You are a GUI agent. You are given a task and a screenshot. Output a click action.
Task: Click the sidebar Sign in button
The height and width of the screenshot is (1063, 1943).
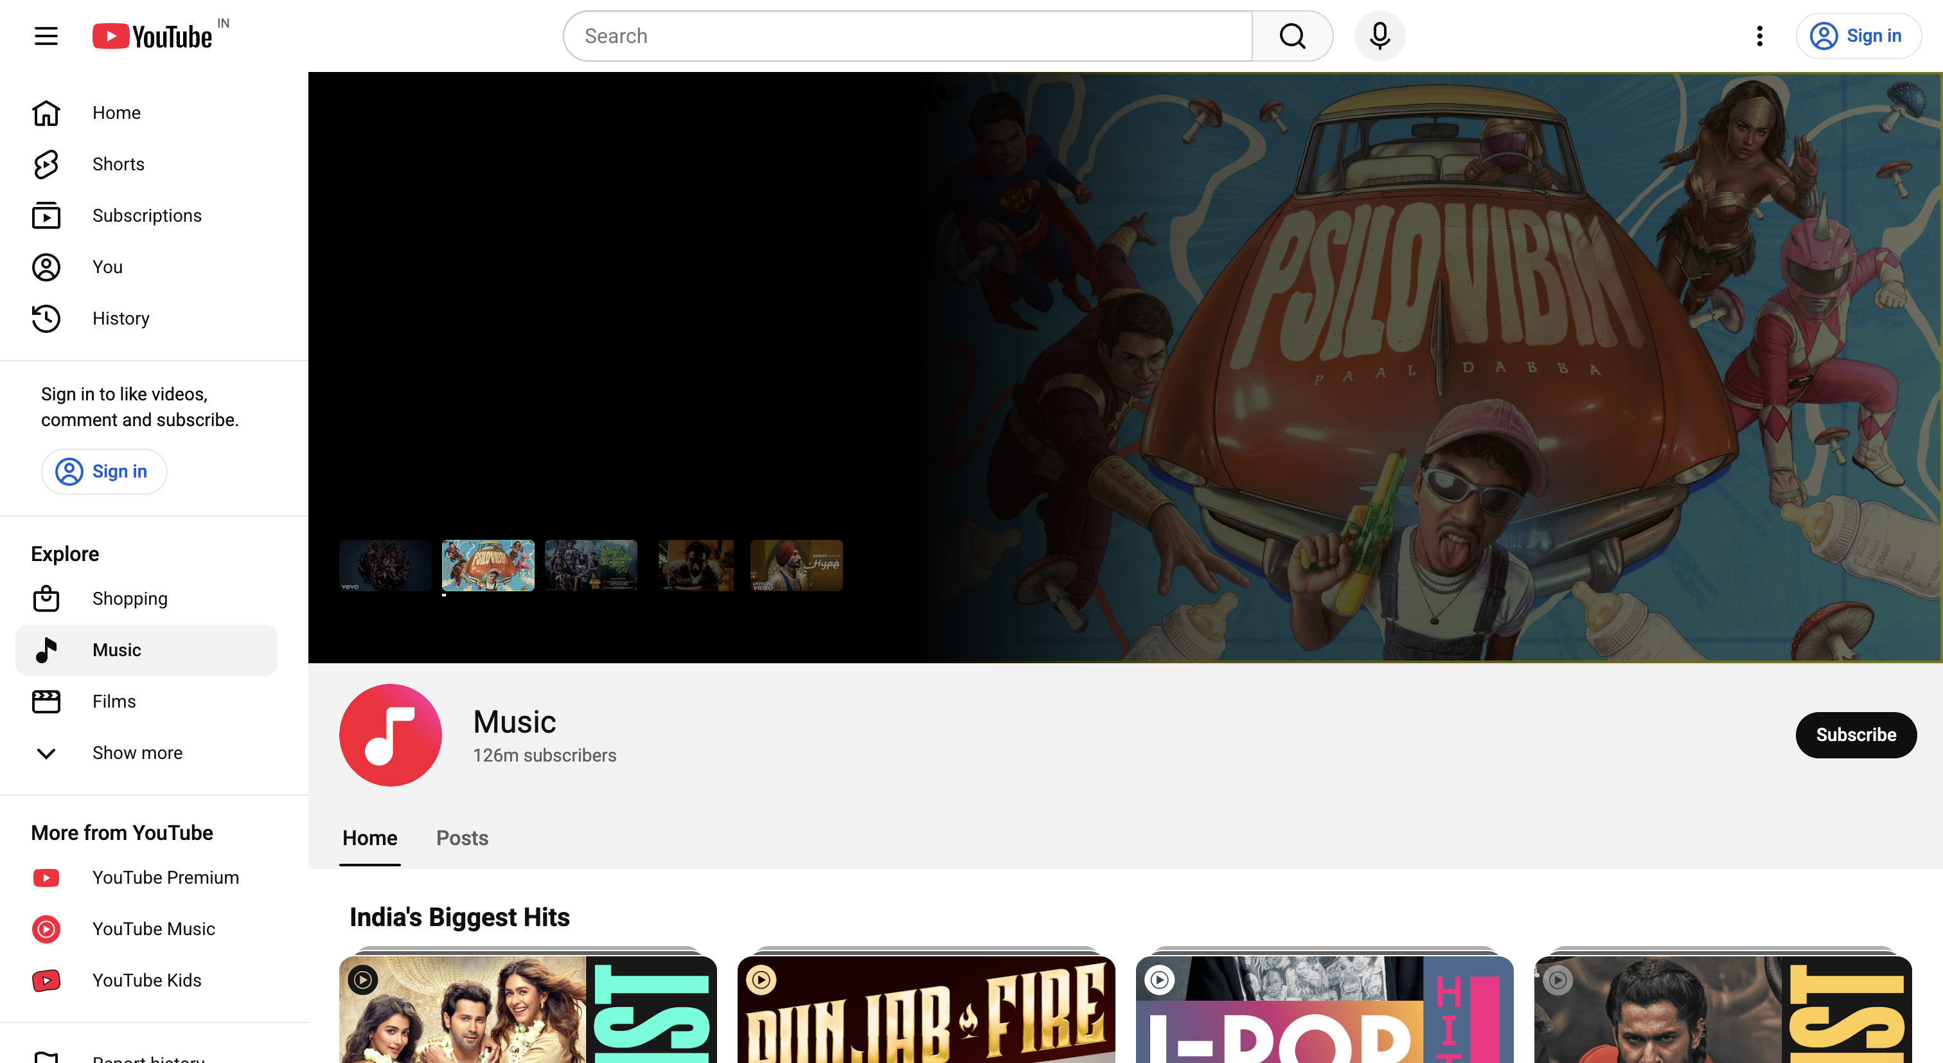coord(104,472)
